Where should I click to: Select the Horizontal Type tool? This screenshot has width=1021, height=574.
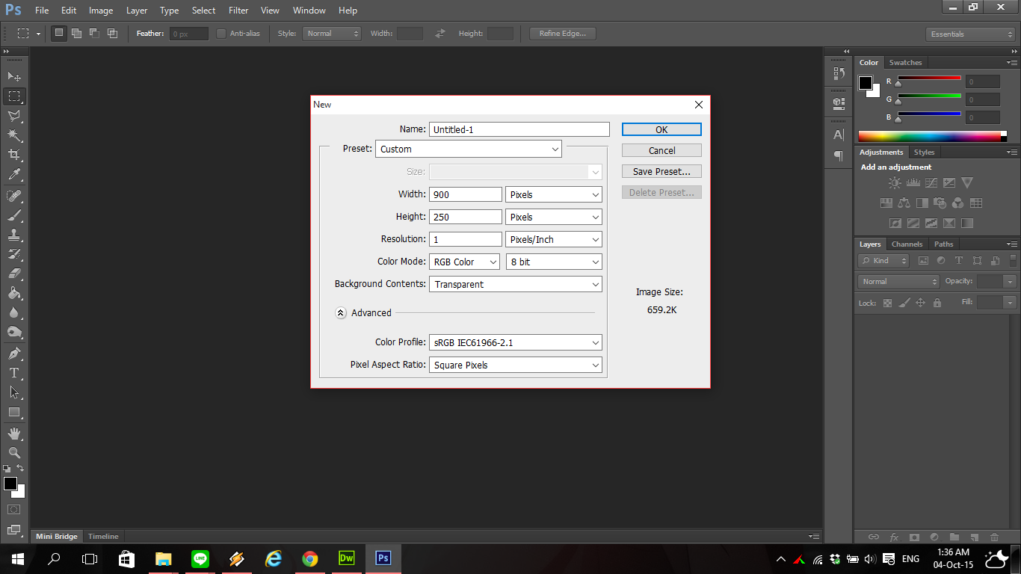pos(14,373)
